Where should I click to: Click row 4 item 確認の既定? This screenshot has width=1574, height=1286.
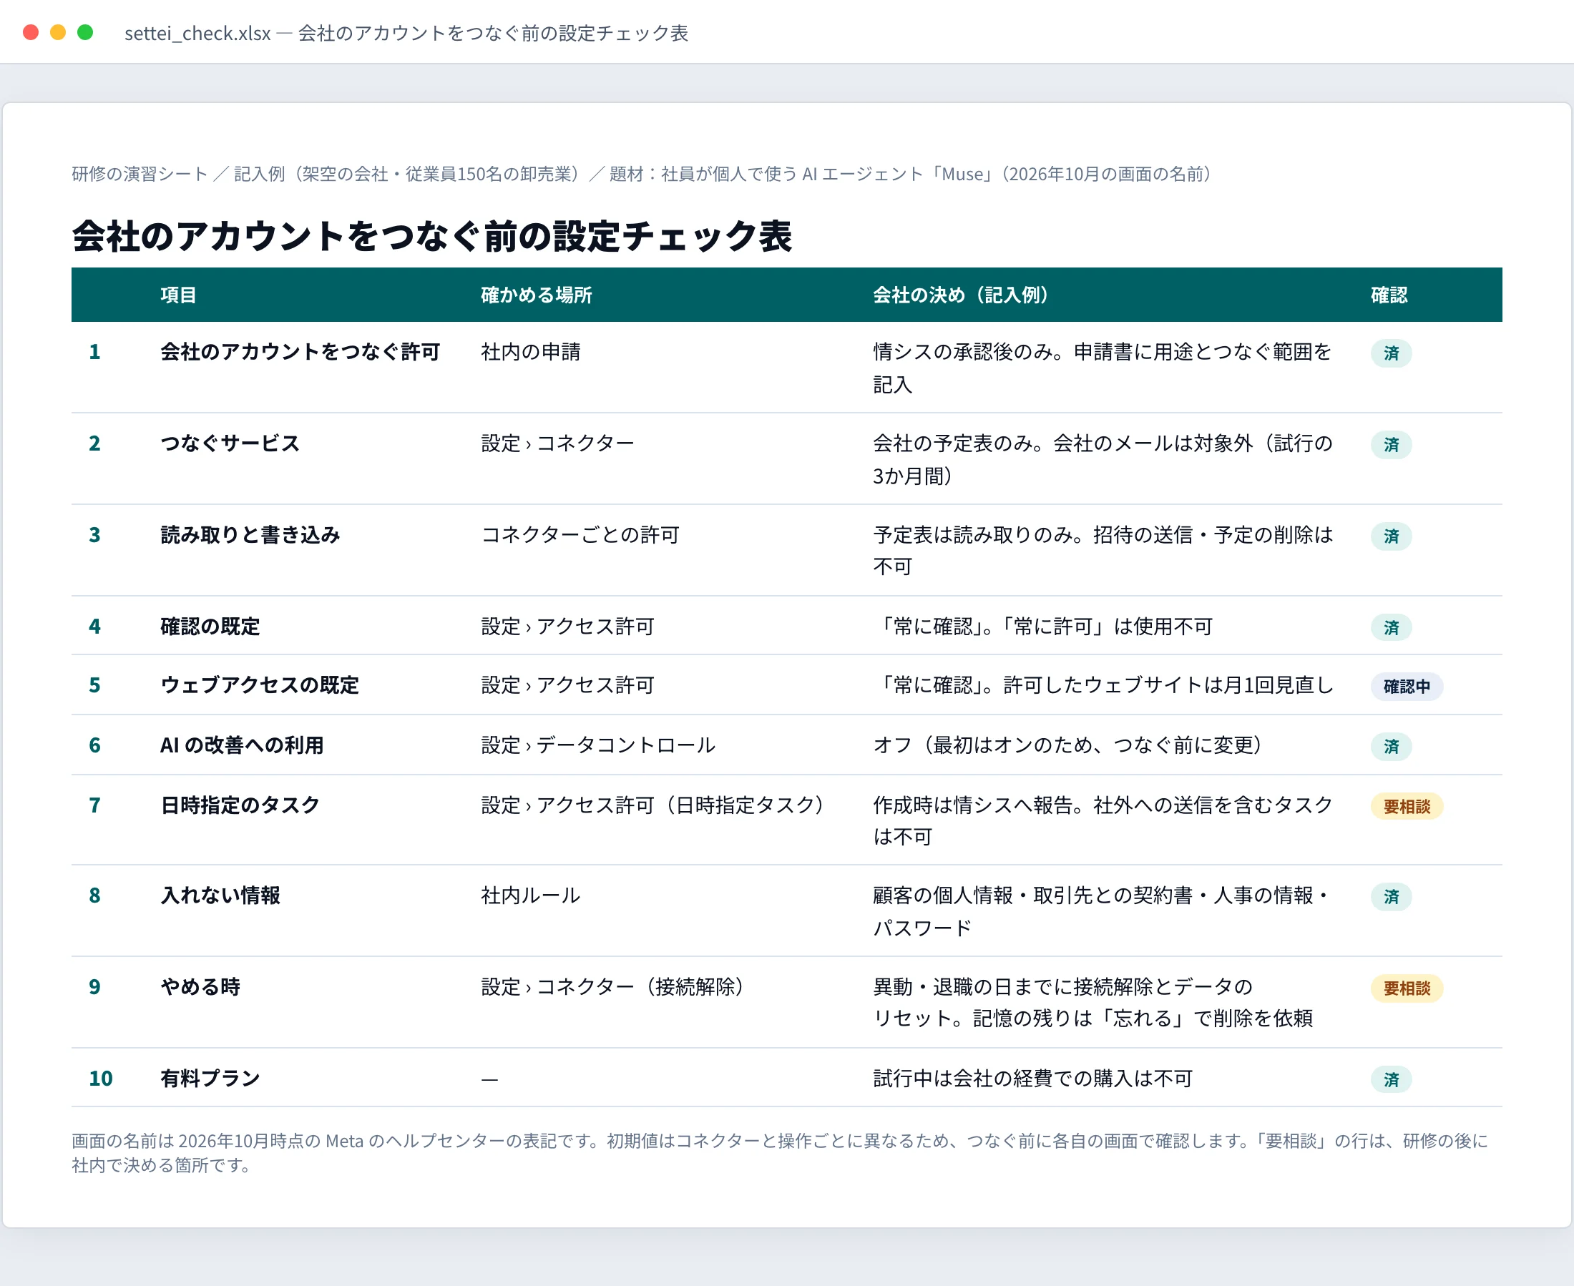point(210,627)
